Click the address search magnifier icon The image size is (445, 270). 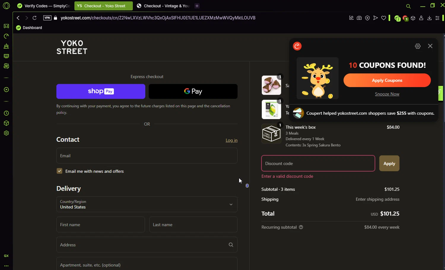pos(231,245)
